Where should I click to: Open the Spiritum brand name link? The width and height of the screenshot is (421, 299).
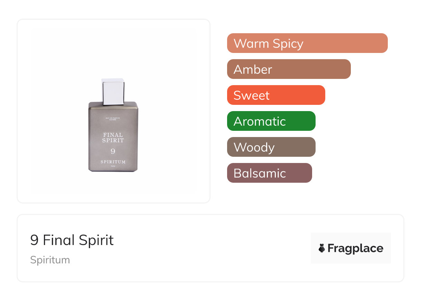50,260
